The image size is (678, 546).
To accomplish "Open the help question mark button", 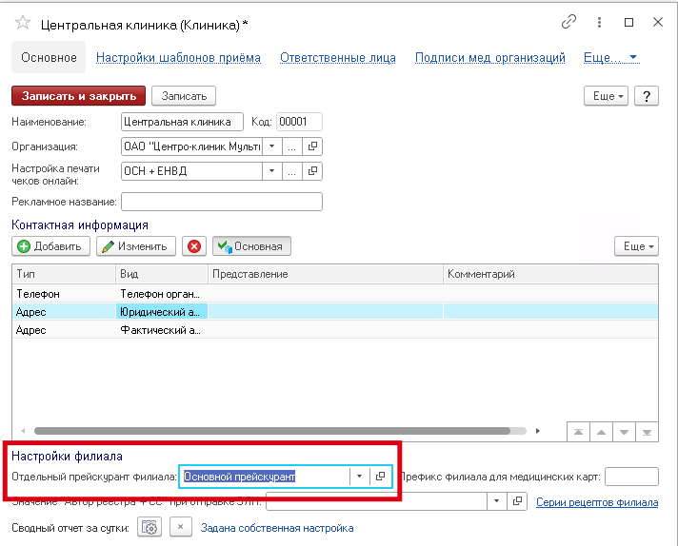I will [x=647, y=96].
